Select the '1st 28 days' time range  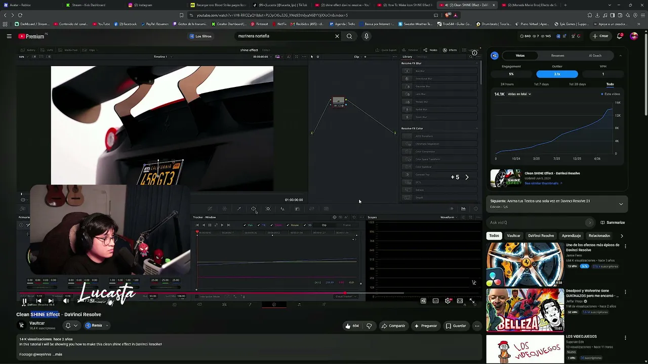577,84
